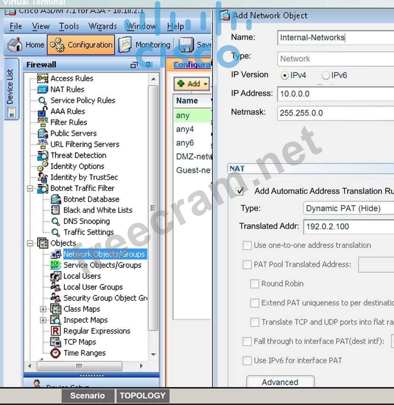Click the Home toolbar icon
Image resolution: width=394 pixels, height=405 pixels.
[x=15, y=45]
